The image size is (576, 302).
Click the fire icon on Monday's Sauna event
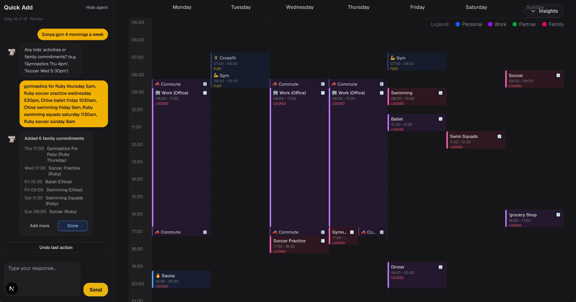click(158, 276)
